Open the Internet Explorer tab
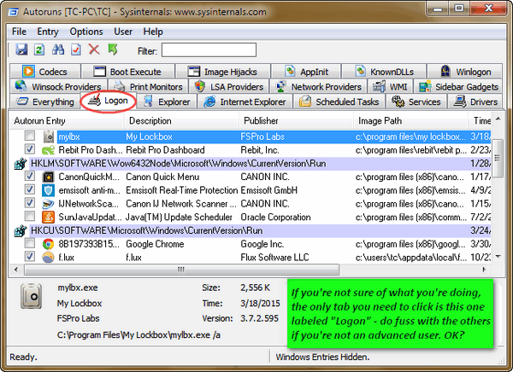Image resolution: width=513 pixels, height=372 pixels. point(245,102)
